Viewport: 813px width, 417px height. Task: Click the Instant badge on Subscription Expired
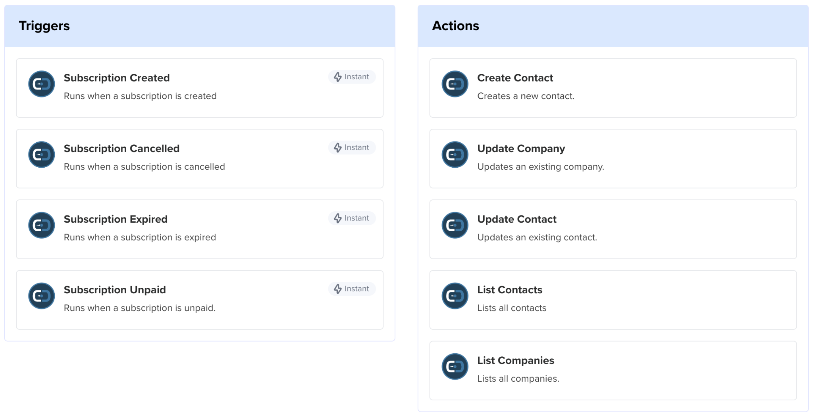tap(352, 218)
